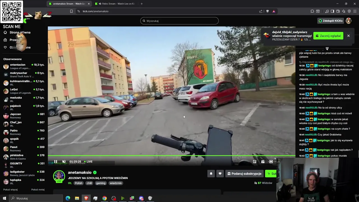This screenshot has width=359, height=202.
Task: Click the share page icon in address bar
Action: [261, 11]
